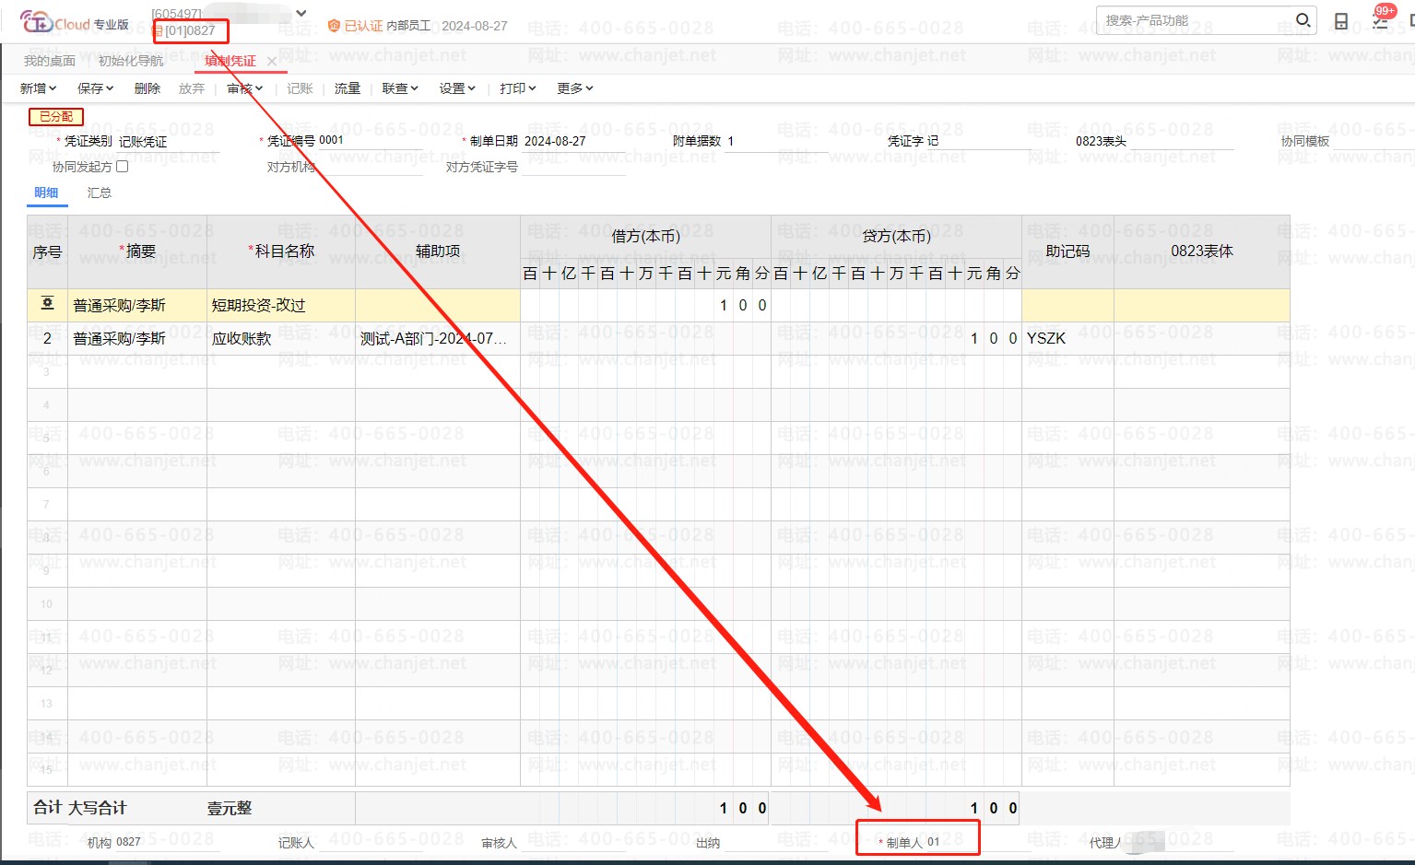
Task: Click the 审核人 field
Action: tap(572, 842)
